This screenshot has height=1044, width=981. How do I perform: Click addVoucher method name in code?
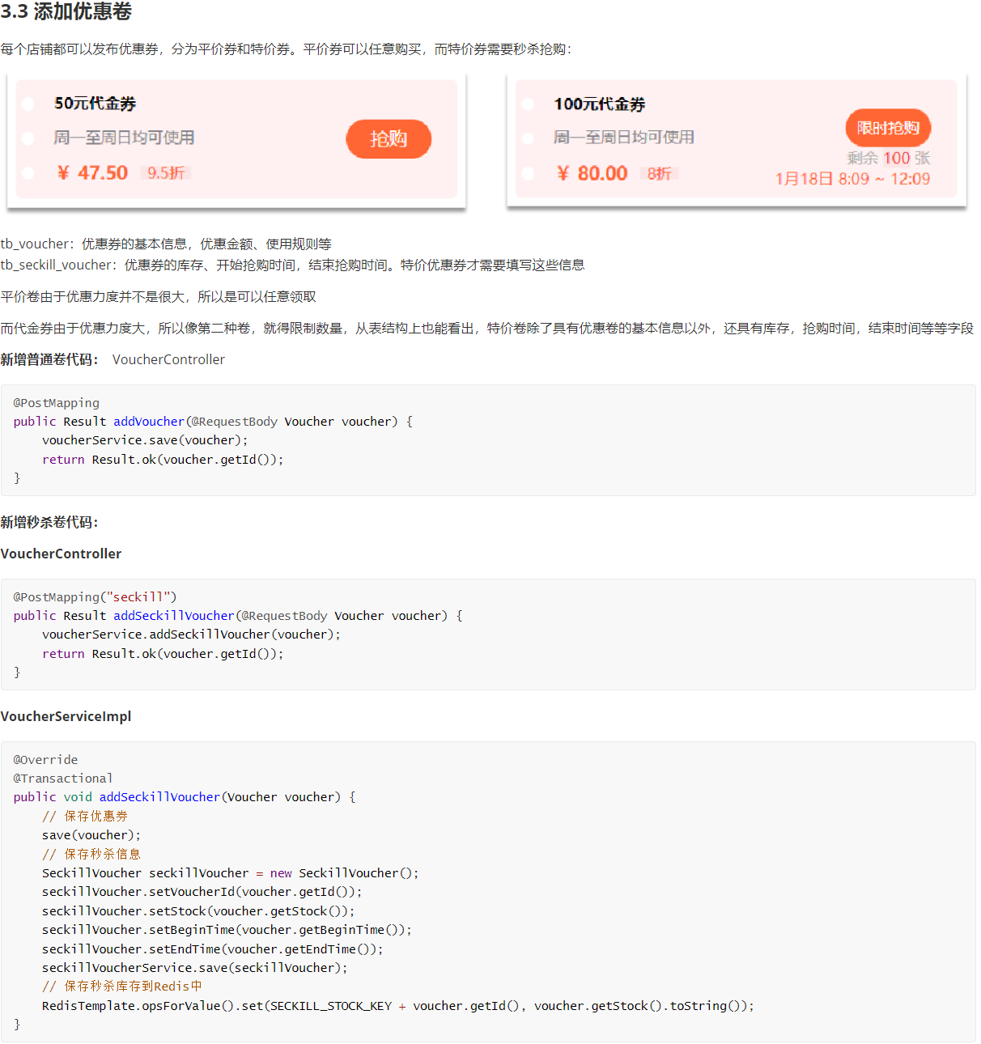(149, 422)
